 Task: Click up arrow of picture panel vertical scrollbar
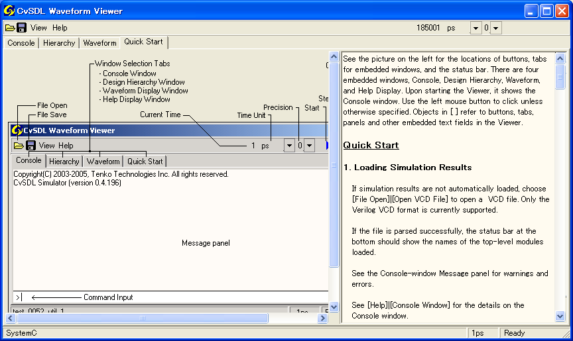[x=334, y=56]
